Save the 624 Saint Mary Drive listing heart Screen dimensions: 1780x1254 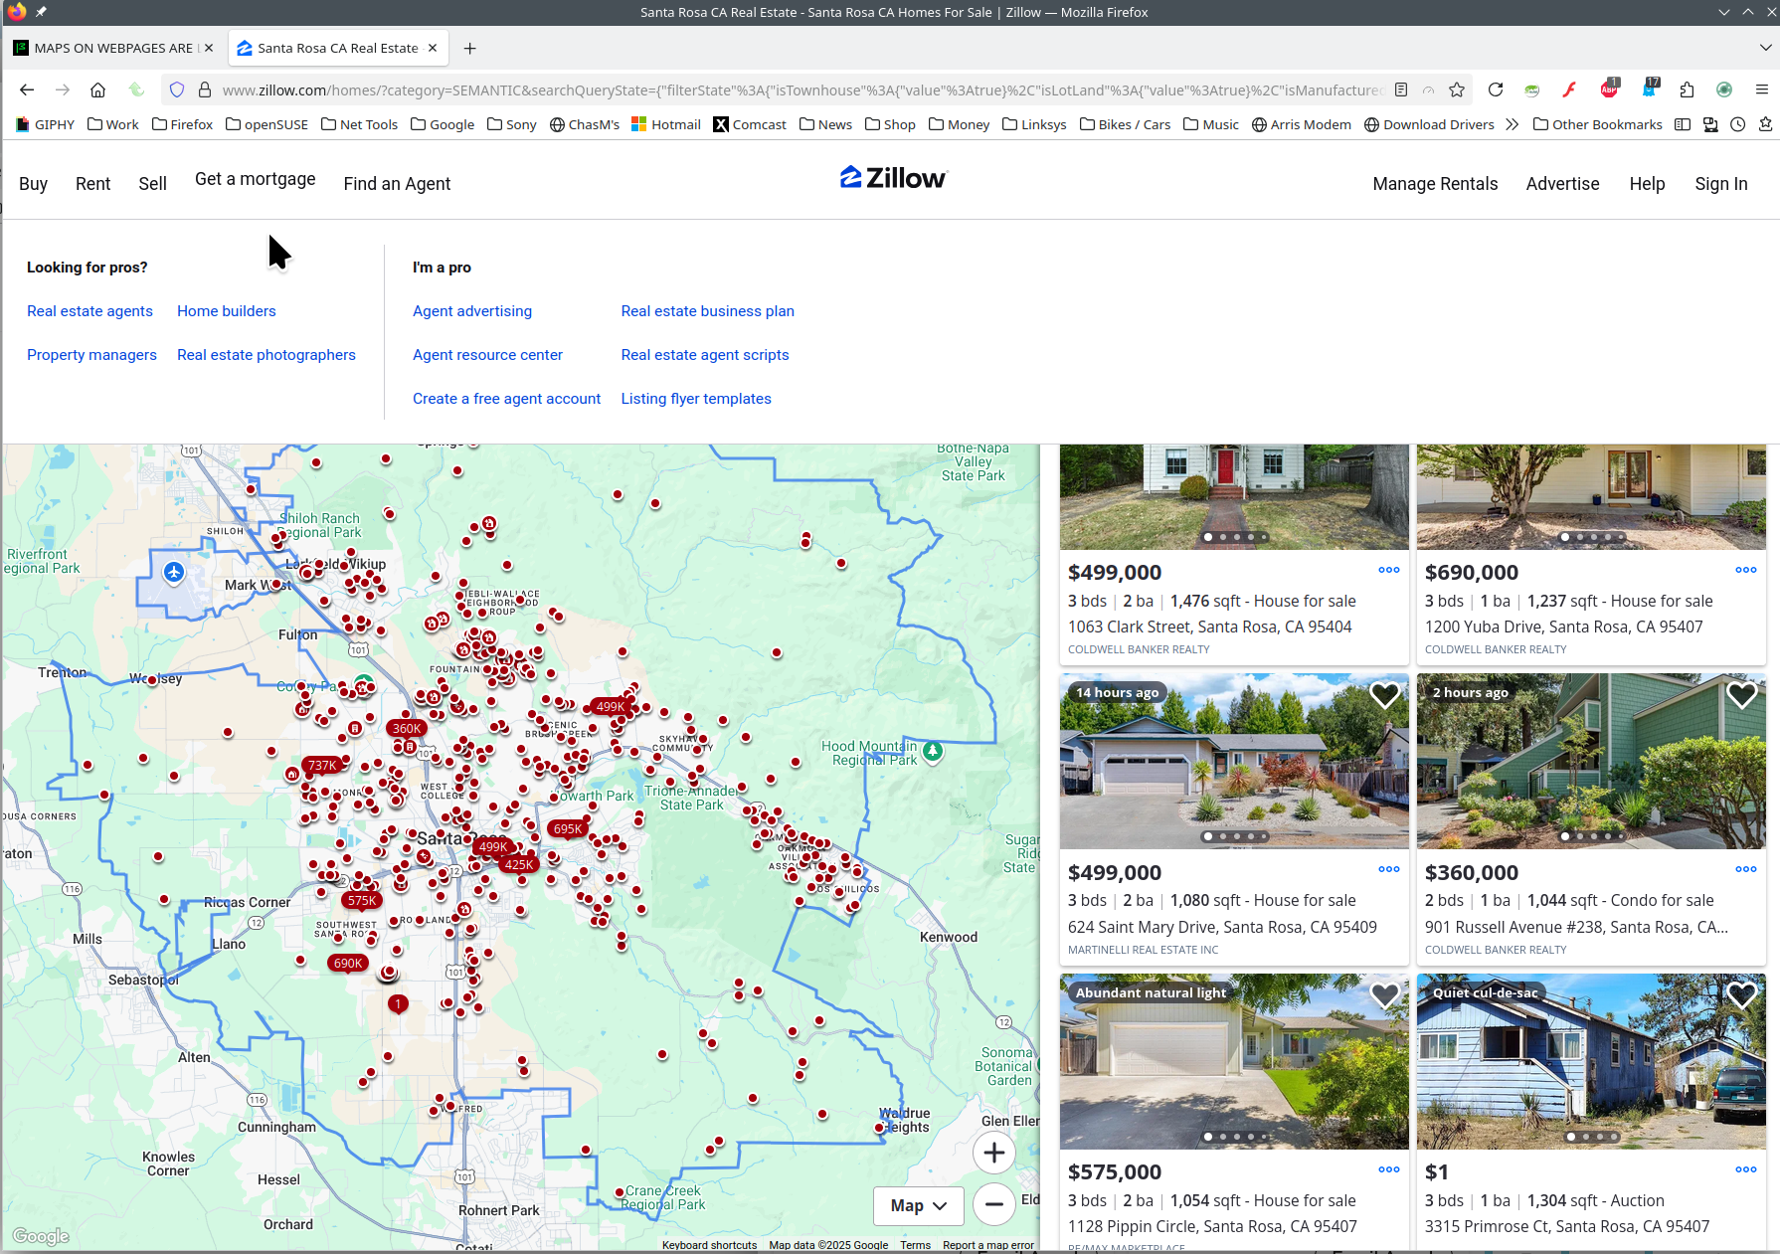[x=1384, y=695]
